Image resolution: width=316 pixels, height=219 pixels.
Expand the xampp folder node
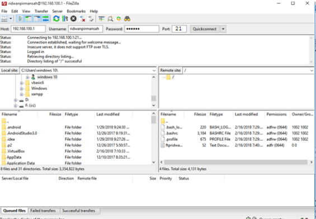click(x=21, y=94)
